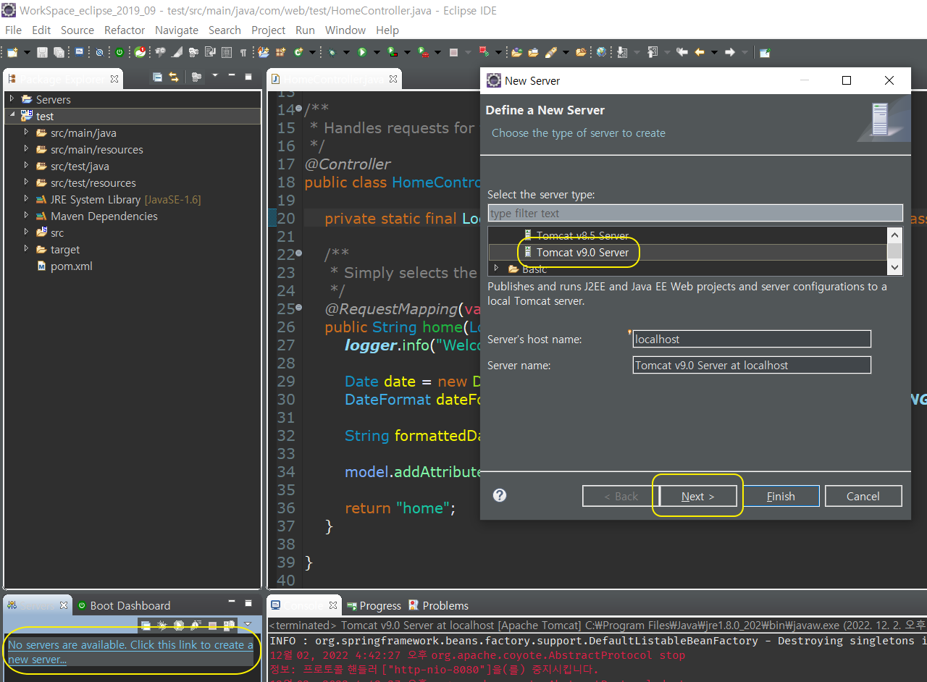Click the New Java Class green C icon
The height and width of the screenshot is (682, 927).
point(298,52)
